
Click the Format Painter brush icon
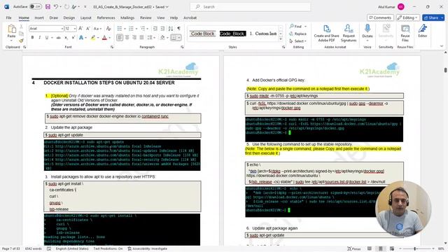pyautogui.click(x=21, y=41)
